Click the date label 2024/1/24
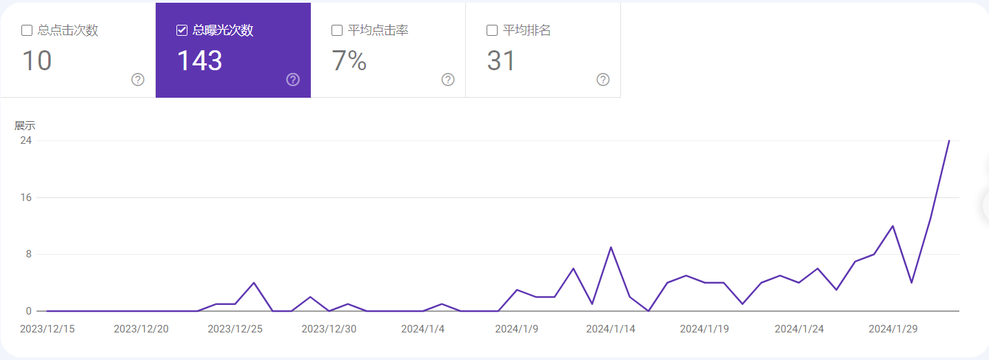989x360 pixels. click(799, 329)
